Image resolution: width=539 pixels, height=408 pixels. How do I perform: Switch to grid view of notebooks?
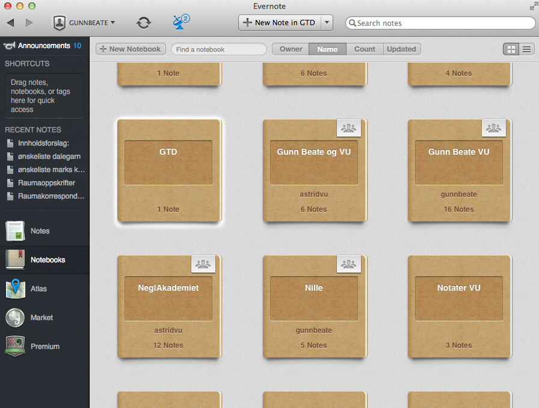click(x=511, y=49)
